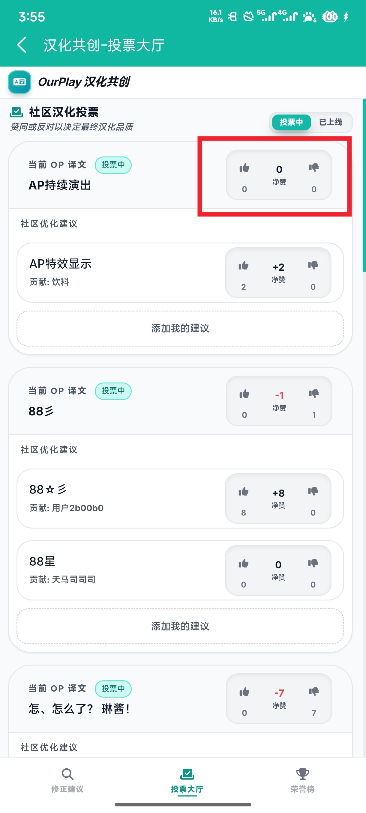The image size is (366, 813).
Task: Tap 添加我的建议 under AP特效显示
Action: tap(180, 328)
